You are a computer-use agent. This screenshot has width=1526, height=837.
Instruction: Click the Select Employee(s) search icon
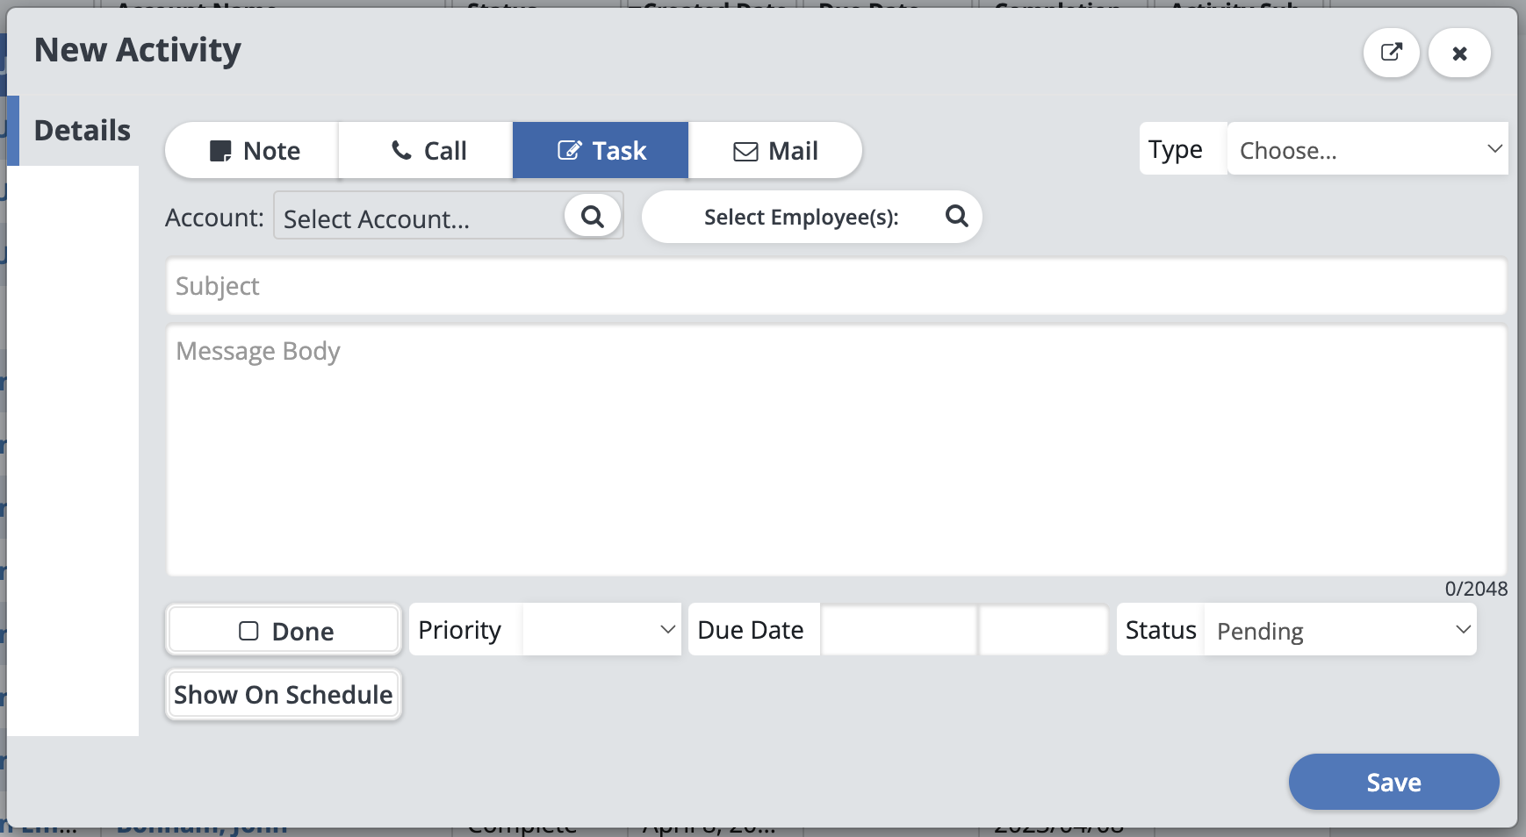(956, 216)
